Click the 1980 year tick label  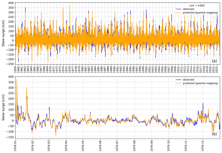click(x=82, y=69)
